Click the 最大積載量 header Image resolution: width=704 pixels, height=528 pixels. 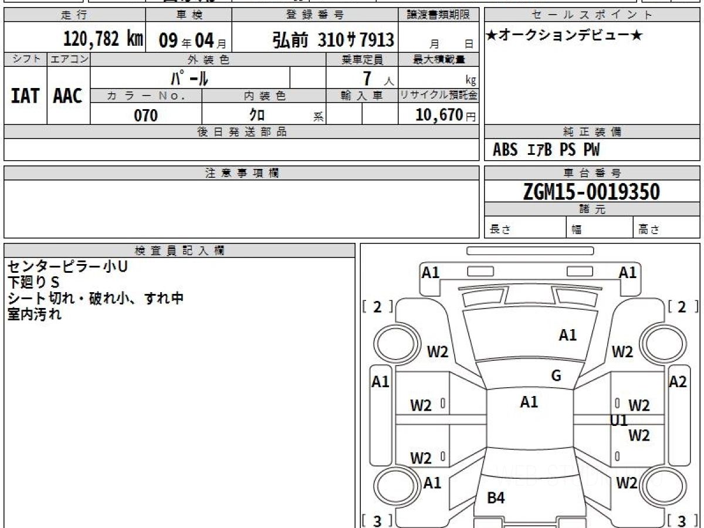(x=439, y=59)
